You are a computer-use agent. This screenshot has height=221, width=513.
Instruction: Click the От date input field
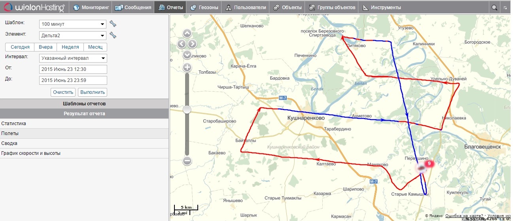tap(73, 69)
